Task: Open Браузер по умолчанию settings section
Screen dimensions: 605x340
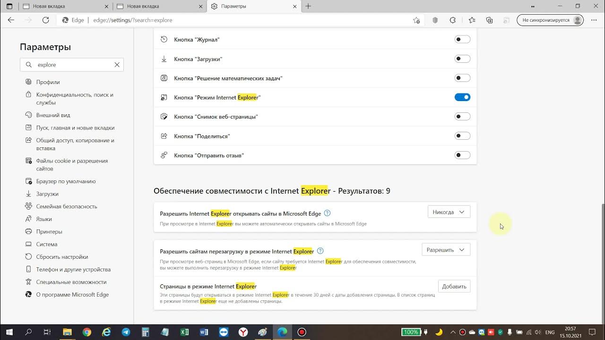Action: (66, 181)
